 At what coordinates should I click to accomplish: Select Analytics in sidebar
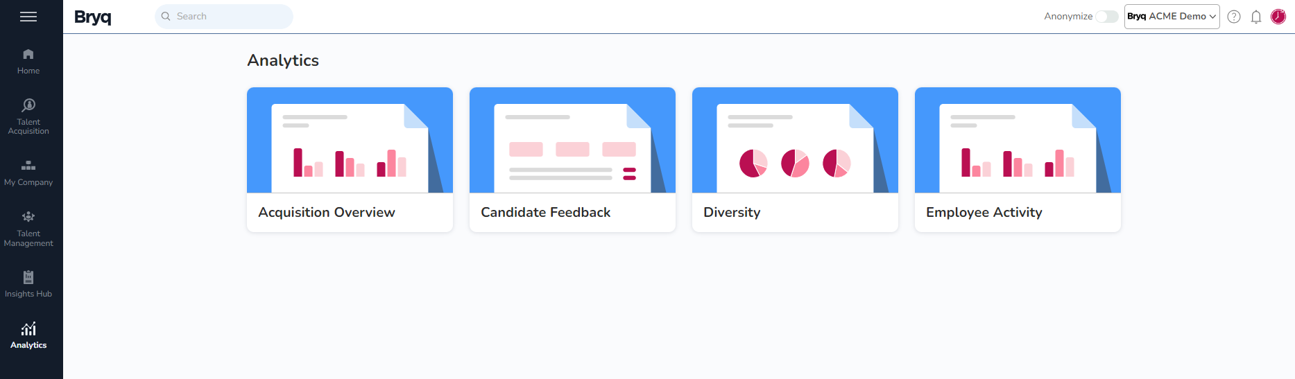[x=28, y=336]
